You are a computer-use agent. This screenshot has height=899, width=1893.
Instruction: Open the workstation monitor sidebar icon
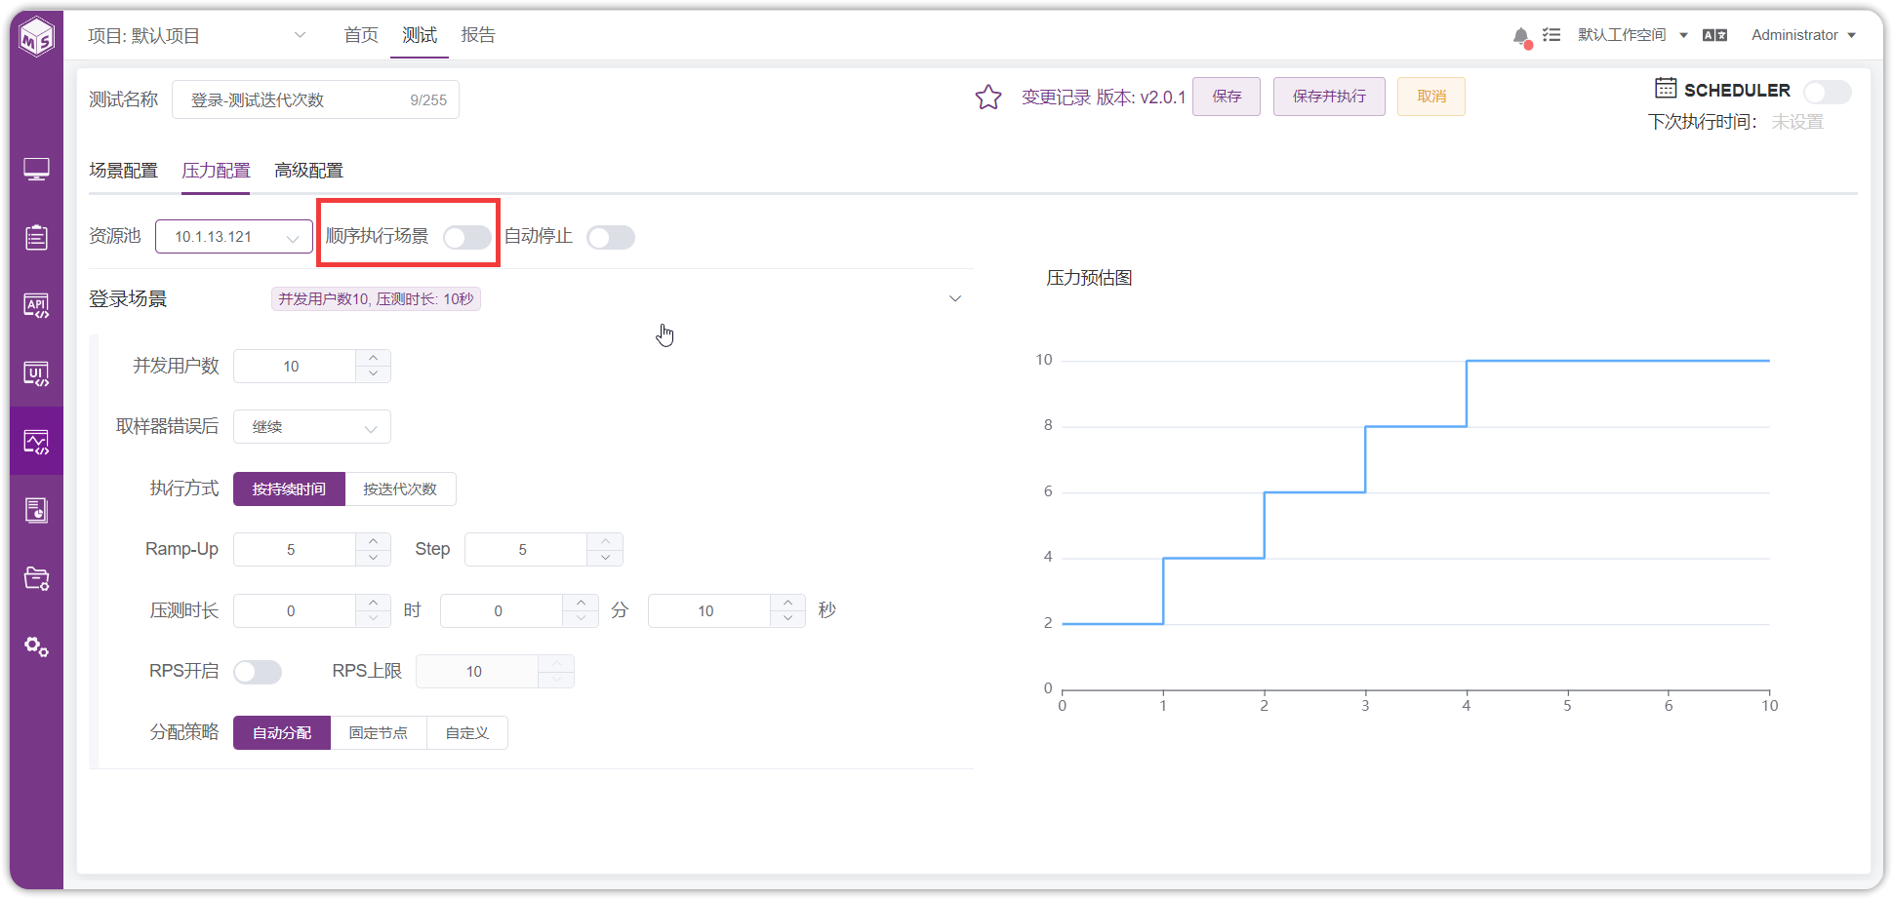[x=36, y=170]
